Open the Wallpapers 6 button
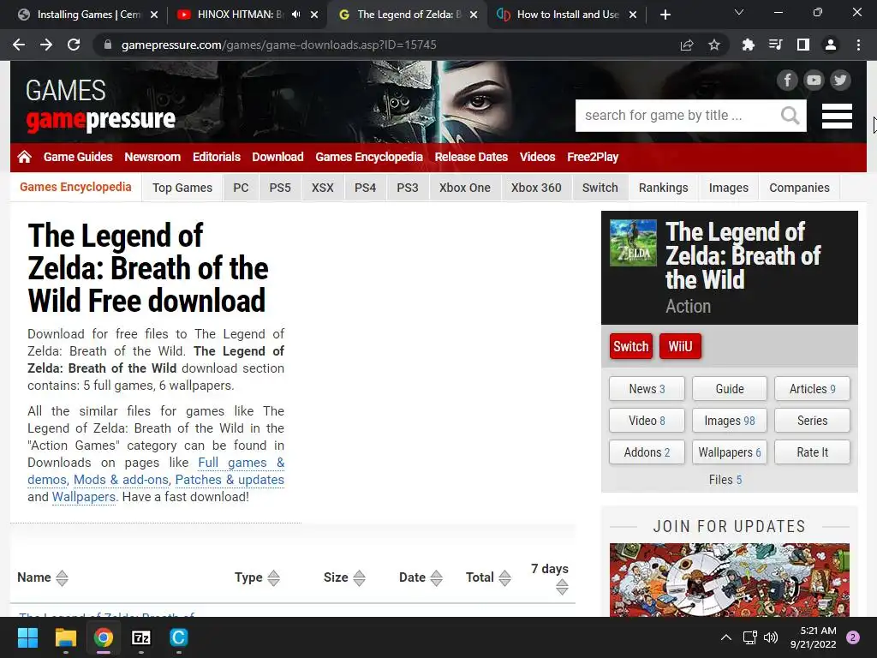This screenshot has width=877, height=658. [x=730, y=452]
